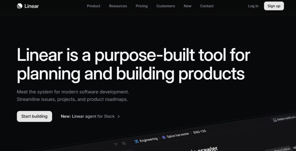The height and width of the screenshot is (151, 296).
Task: Click the filter icon in app preview
Action: [x=116, y=144]
